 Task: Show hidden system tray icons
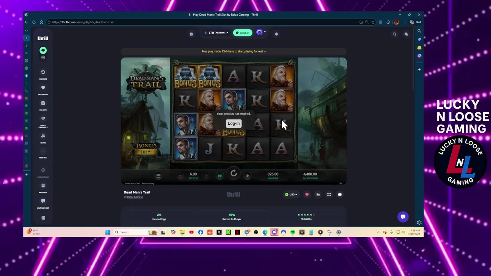pyautogui.click(x=378, y=232)
